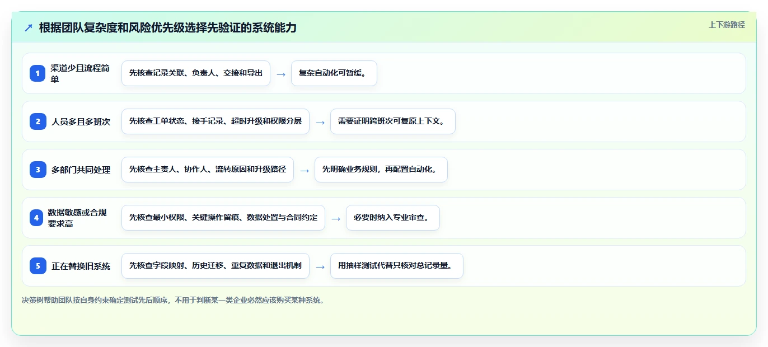Click the label 数据敏感或合规要求高
This screenshot has width=768, height=347.
(x=77, y=218)
